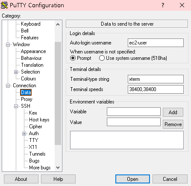Select the SSH category
The width and height of the screenshot is (191, 186).
pos(26,106)
